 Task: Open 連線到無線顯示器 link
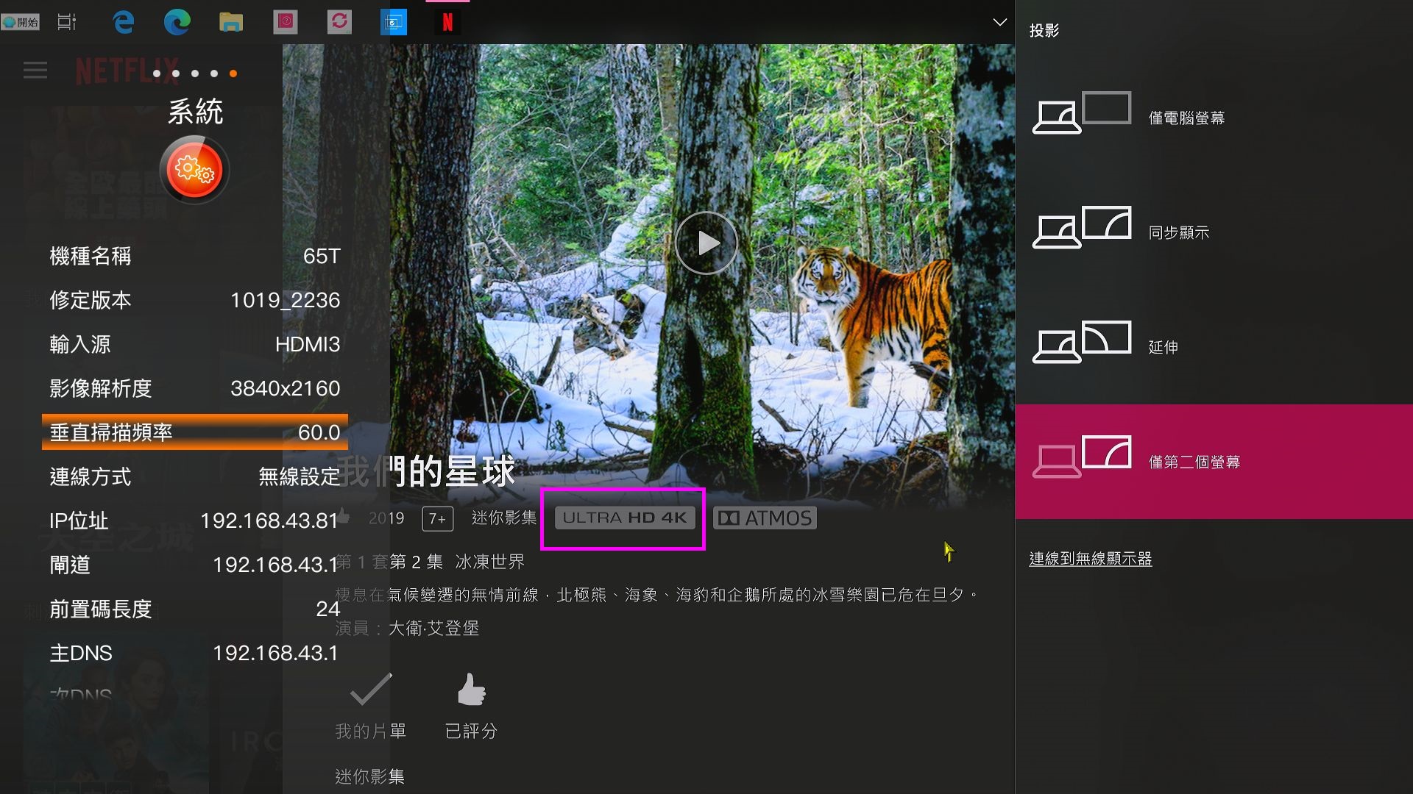(1090, 559)
